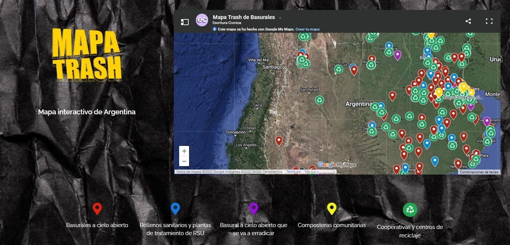Open the map in fullscreen view
Image resolution: width=510 pixels, height=245 pixels.
[489, 21]
